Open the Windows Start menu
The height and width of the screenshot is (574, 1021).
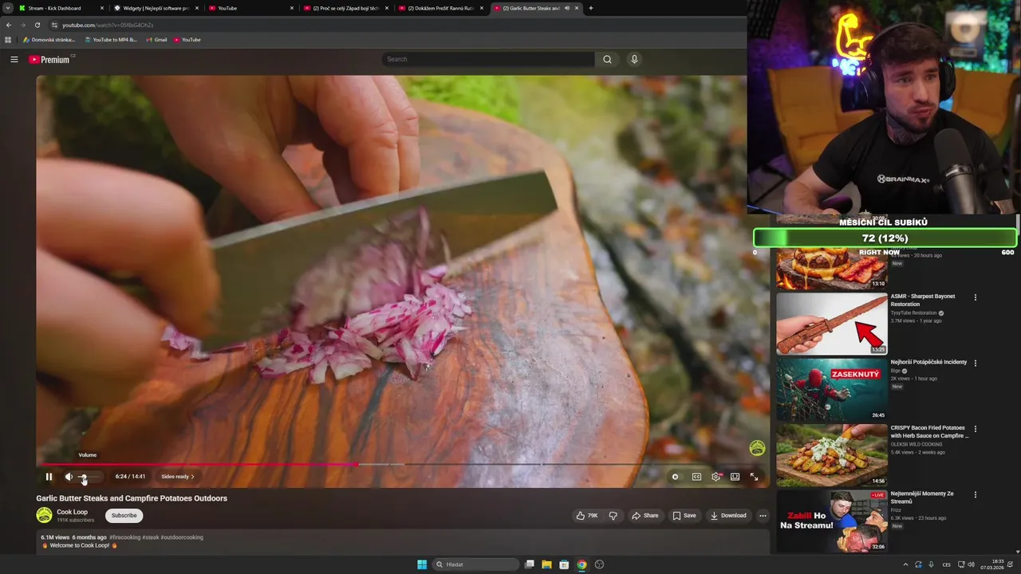[422, 564]
